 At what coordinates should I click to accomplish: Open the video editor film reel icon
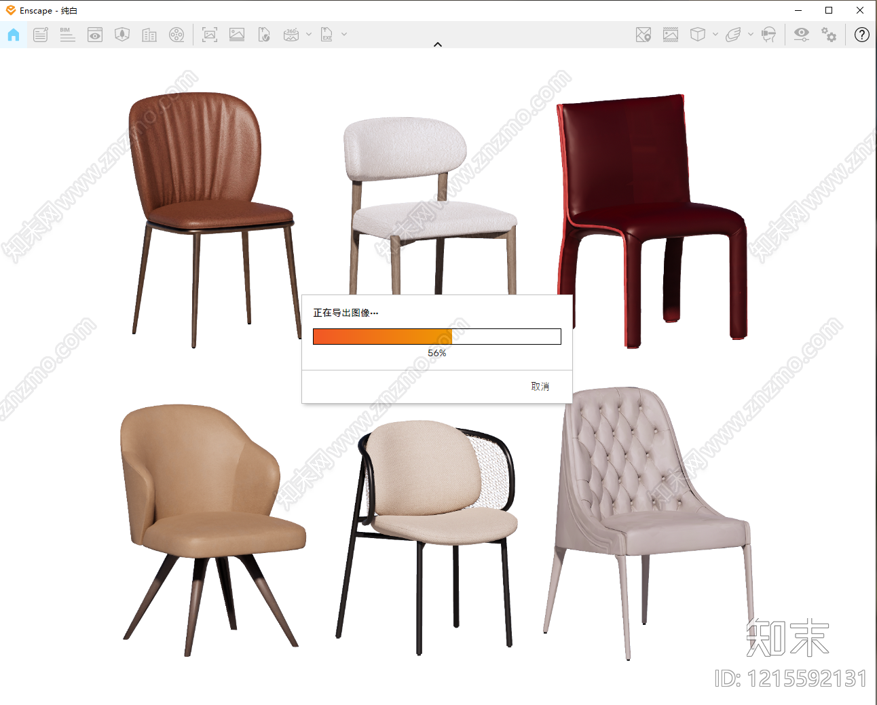click(x=176, y=35)
